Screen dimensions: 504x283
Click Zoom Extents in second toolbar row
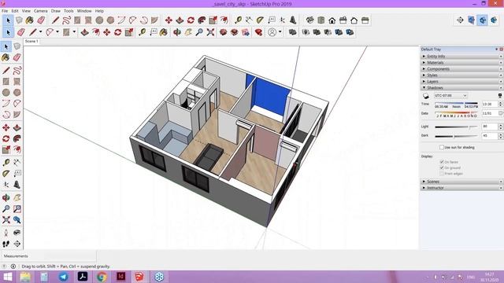(210, 32)
